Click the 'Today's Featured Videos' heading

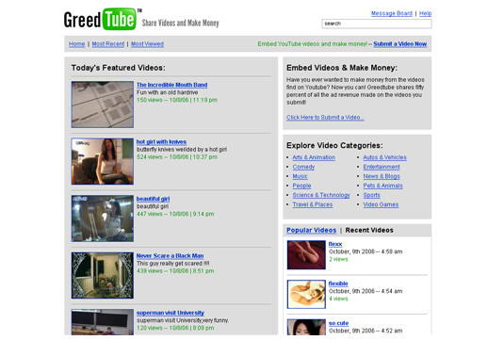[x=119, y=68]
